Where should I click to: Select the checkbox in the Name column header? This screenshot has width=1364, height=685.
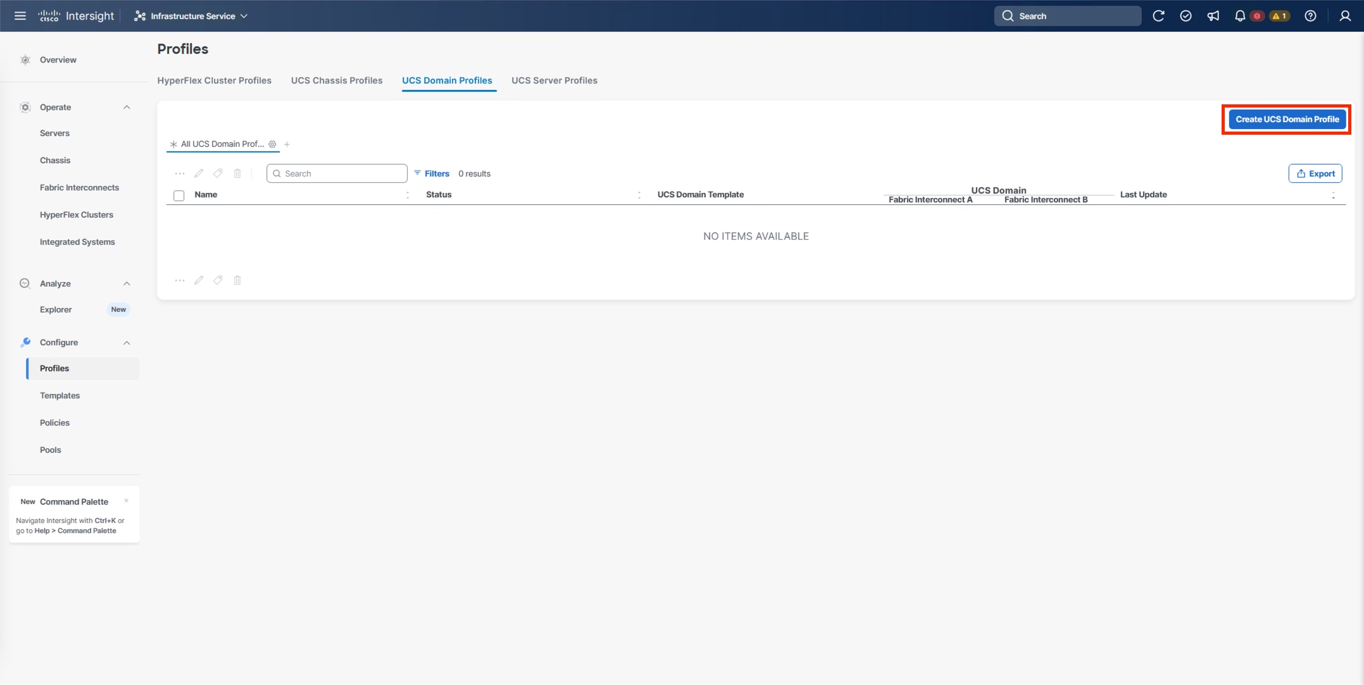(178, 195)
